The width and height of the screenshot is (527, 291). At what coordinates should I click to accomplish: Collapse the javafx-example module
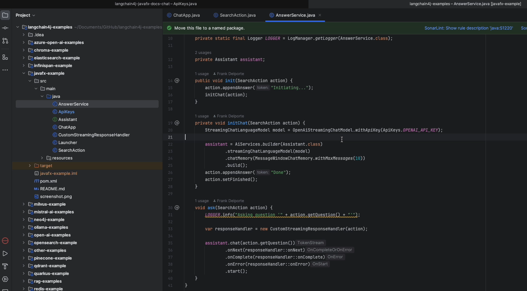point(24,73)
